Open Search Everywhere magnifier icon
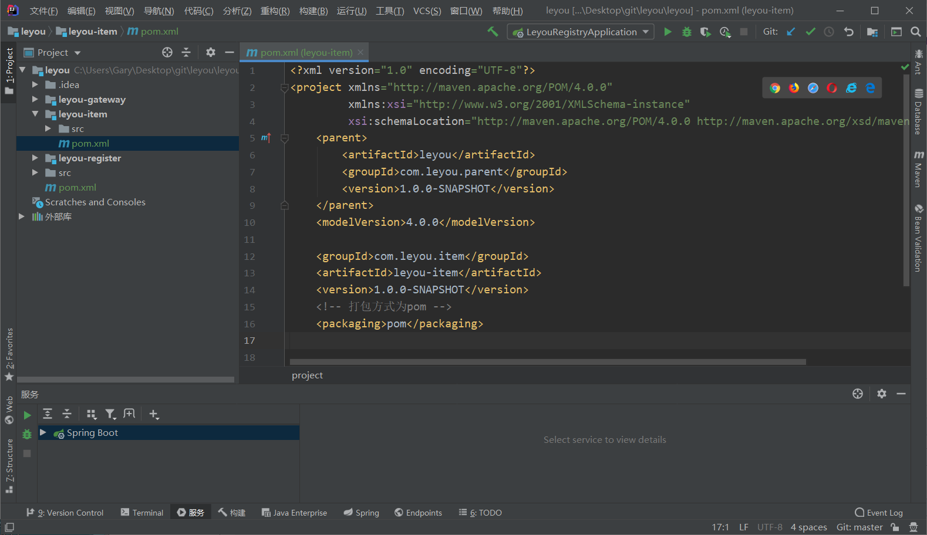The image size is (927, 535). point(915,32)
